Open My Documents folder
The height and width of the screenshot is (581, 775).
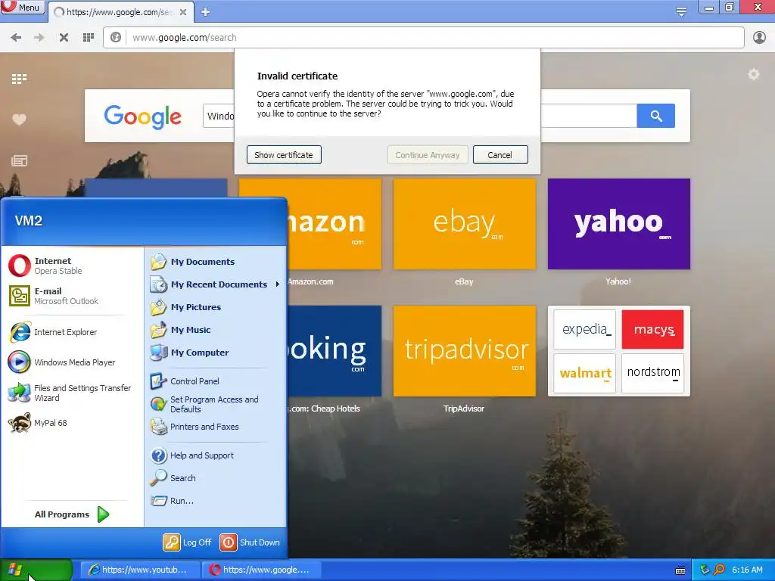coord(216,262)
